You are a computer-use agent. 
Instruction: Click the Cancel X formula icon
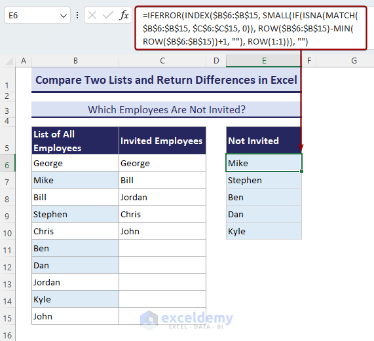pyautogui.click(x=92, y=16)
